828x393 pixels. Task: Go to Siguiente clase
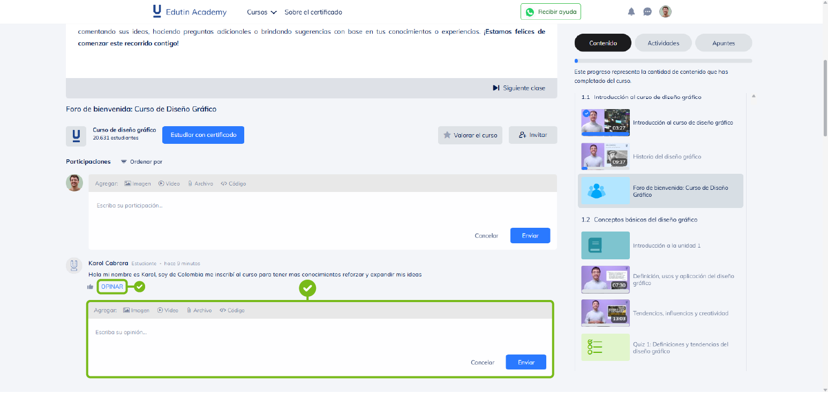[519, 88]
